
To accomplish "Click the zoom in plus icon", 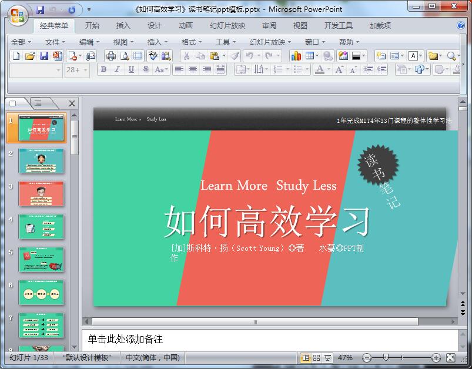I will pyautogui.click(x=436, y=358).
